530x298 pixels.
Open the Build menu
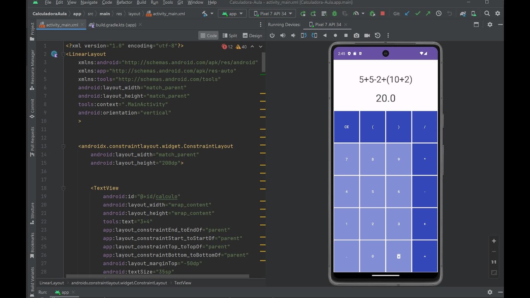(141, 2)
